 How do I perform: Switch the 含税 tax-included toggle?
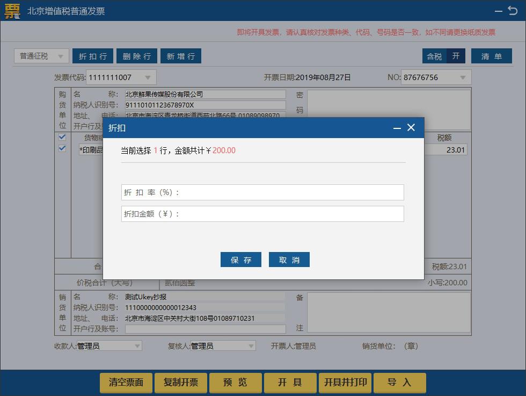coord(434,56)
